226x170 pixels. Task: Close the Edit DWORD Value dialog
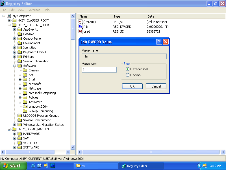pyautogui.click(x=166, y=42)
